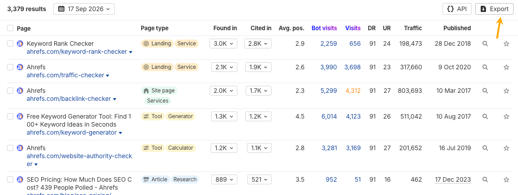Image resolution: width=518 pixels, height=195 pixels.
Task: Click the magnifier icon in the keyword-rank-checker row
Action: [x=485, y=44]
